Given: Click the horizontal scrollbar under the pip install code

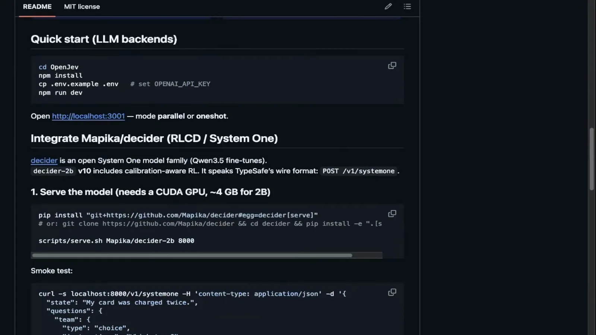Looking at the screenshot, I should (192, 255).
